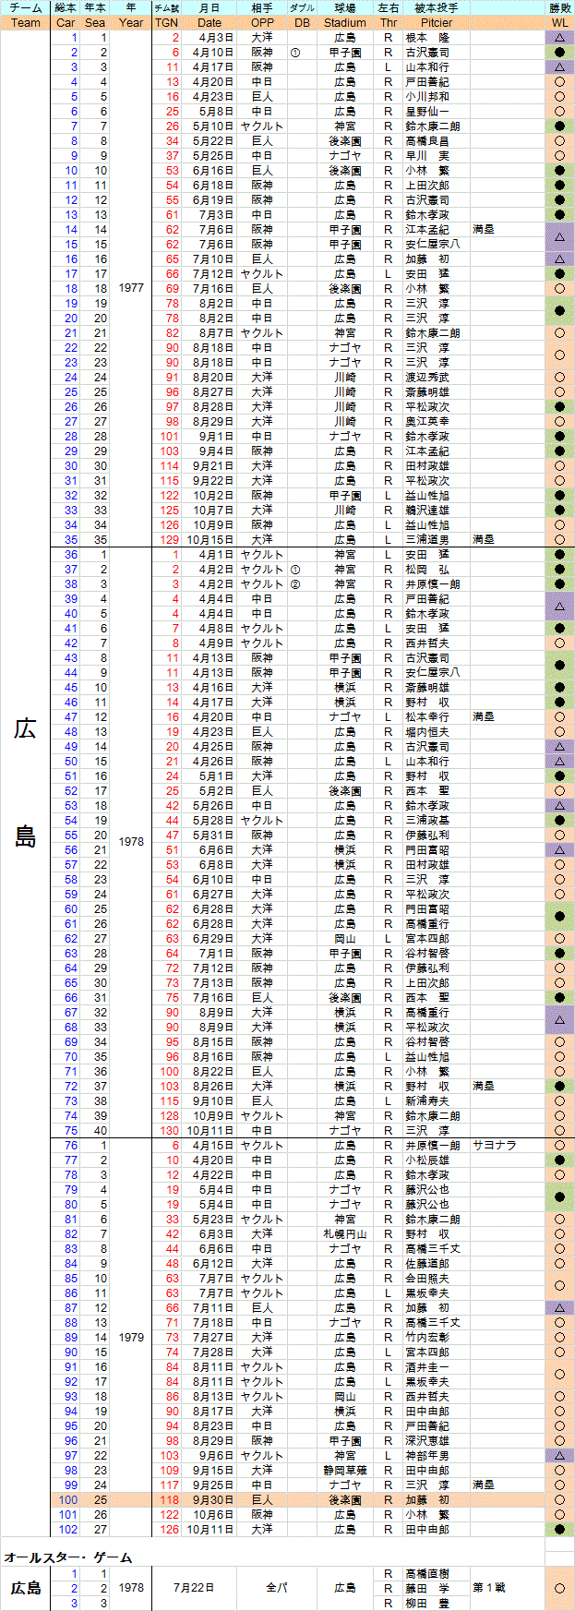Select the '満塁' note beside 三浦道男
The height and width of the screenshot is (1611, 575).
coord(484,540)
